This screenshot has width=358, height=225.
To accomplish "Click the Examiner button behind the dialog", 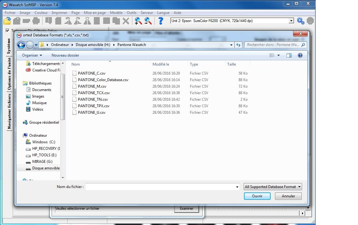I will point(186,209).
